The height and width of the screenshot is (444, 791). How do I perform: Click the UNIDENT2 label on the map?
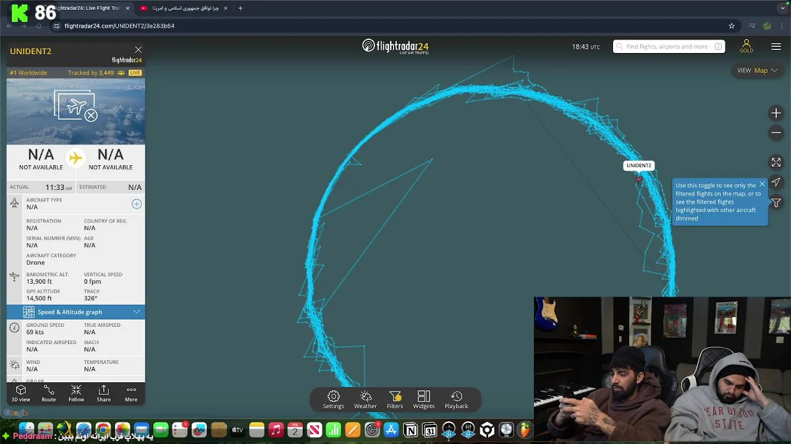click(639, 165)
